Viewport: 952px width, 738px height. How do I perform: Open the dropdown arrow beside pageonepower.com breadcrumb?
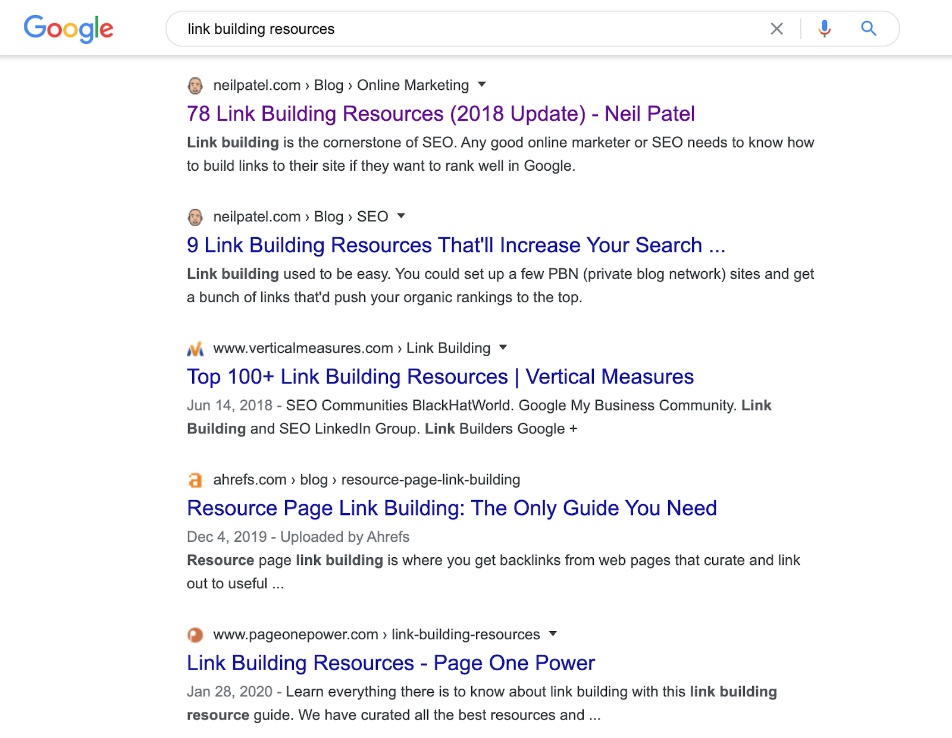point(553,633)
